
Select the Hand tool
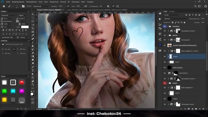(33, 81)
